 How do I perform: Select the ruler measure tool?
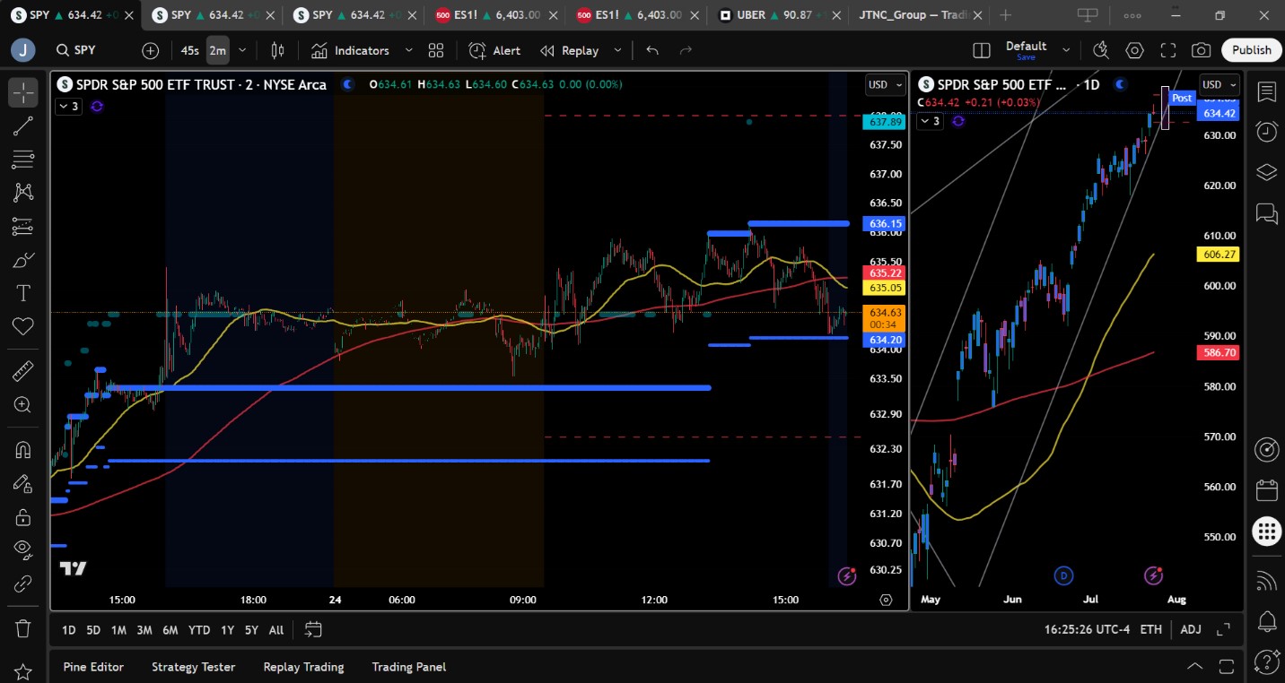click(23, 371)
